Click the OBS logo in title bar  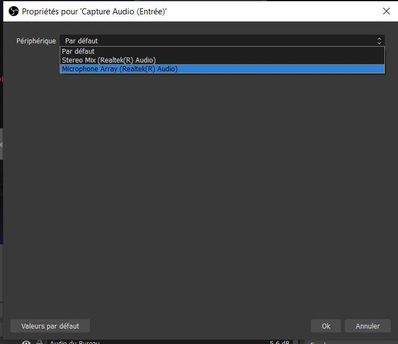[x=14, y=11]
